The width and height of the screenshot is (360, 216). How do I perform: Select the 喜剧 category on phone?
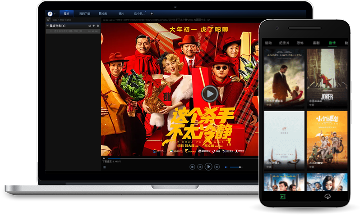pyautogui.click(x=316, y=43)
